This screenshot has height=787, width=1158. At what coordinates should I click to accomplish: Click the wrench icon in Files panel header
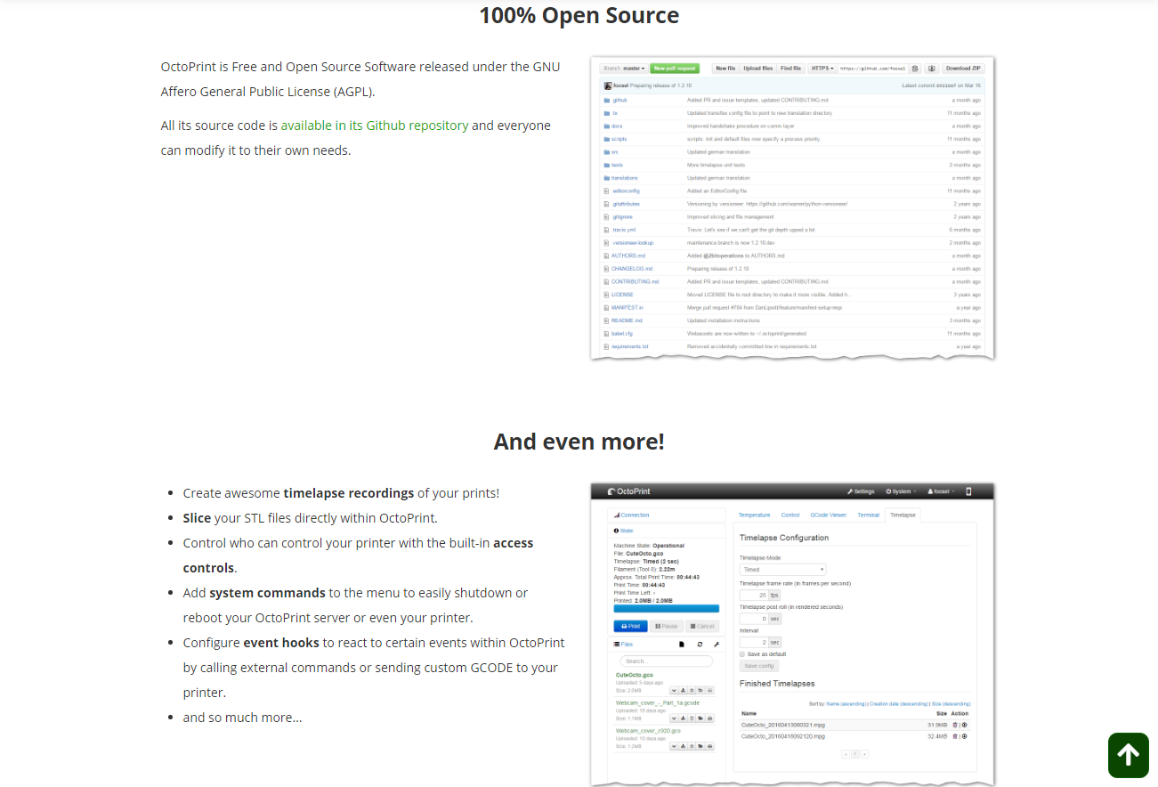[x=717, y=644]
